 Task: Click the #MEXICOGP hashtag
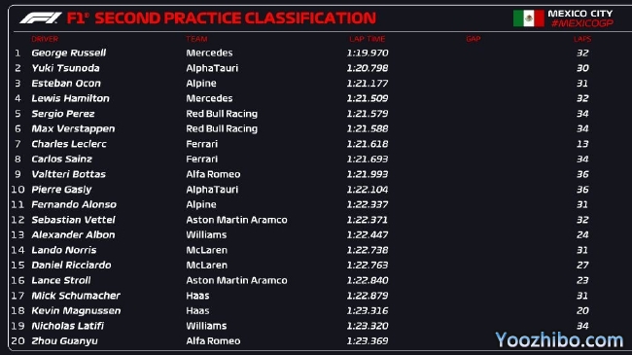pos(582,23)
